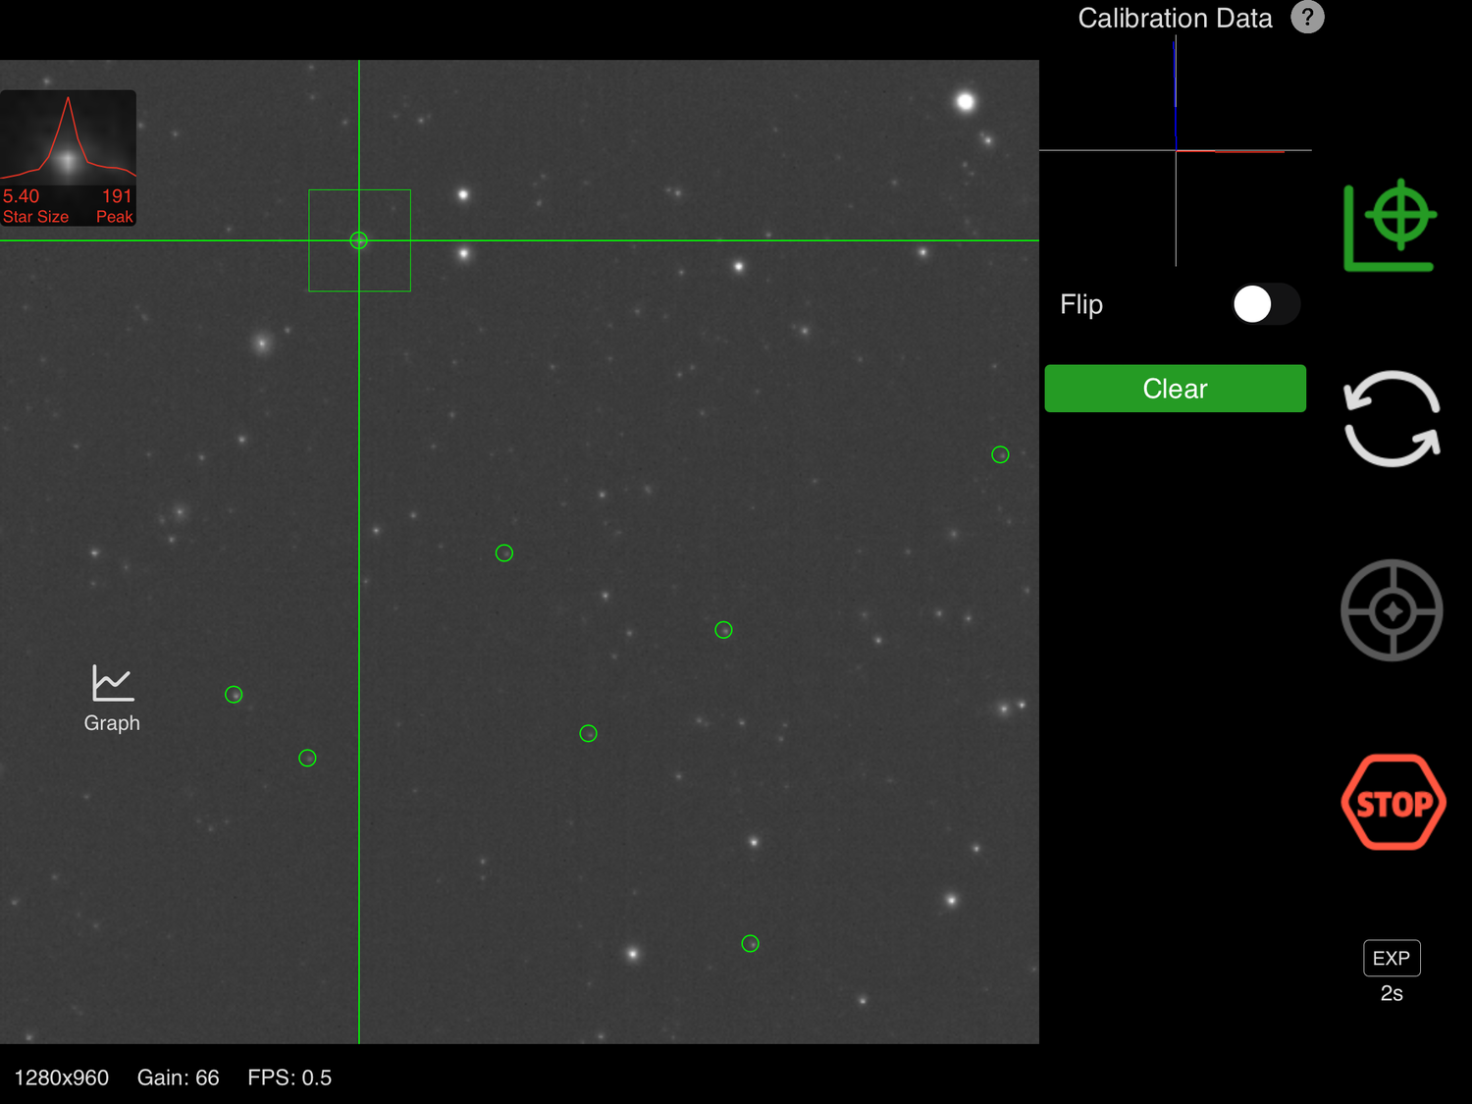Click the FPS: 0.5 readout
Image resolution: width=1472 pixels, height=1104 pixels.
pos(289,1078)
